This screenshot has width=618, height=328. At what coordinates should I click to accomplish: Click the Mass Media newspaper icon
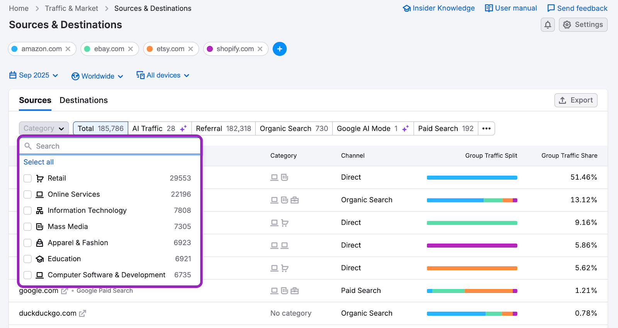[x=40, y=227]
